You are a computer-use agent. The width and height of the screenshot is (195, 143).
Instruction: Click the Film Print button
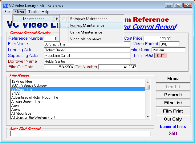point(173,111)
